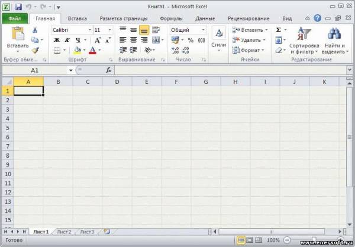Increase decimal places
The image size is (355, 247).
click(175, 50)
